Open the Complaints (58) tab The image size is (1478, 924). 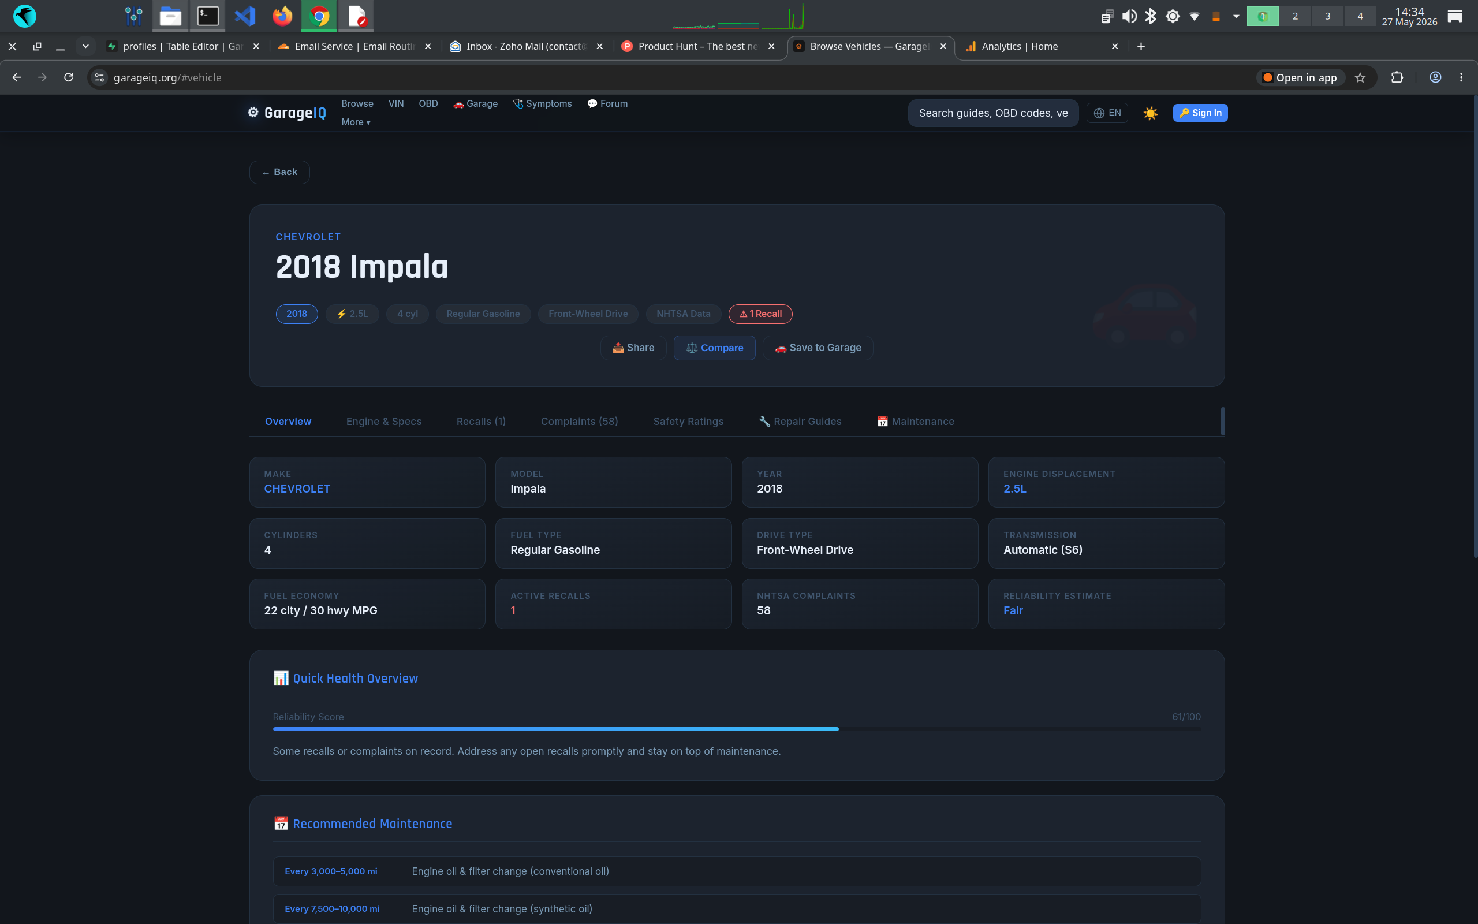pos(580,422)
